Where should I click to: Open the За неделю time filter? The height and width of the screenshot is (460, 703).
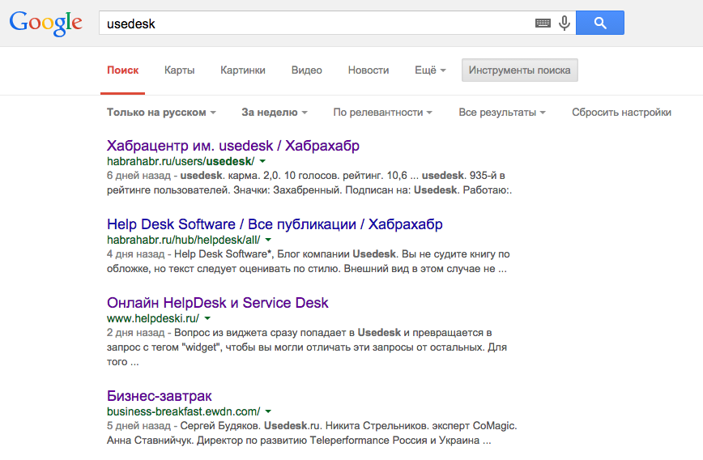click(x=275, y=113)
